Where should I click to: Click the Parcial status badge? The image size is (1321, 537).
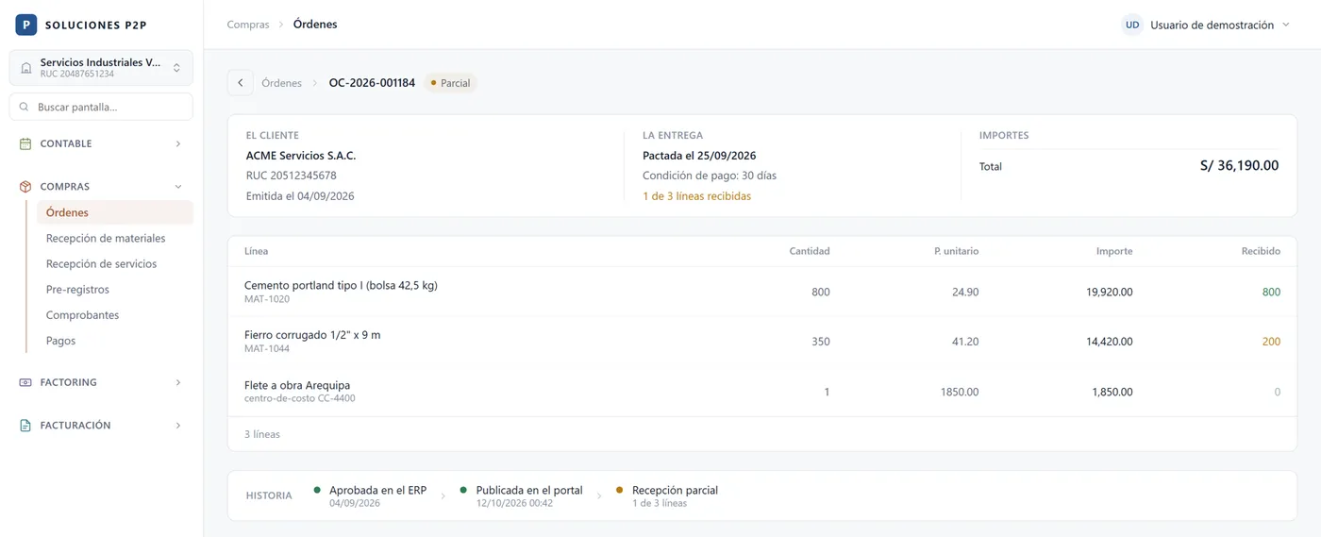[450, 83]
